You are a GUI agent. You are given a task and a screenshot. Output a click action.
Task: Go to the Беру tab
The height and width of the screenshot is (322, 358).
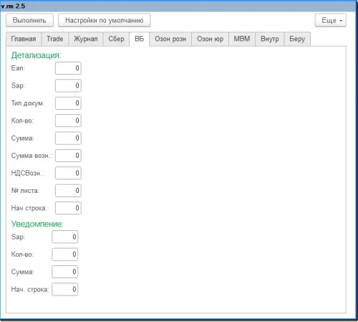click(297, 39)
